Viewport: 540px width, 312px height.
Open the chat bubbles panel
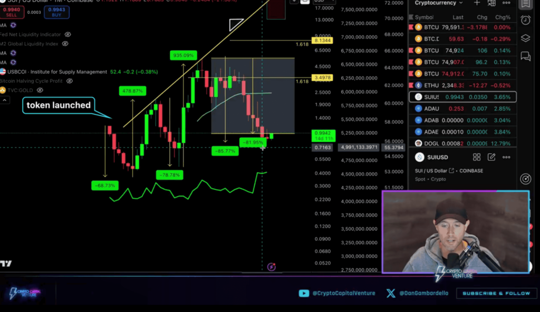tap(526, 56)
